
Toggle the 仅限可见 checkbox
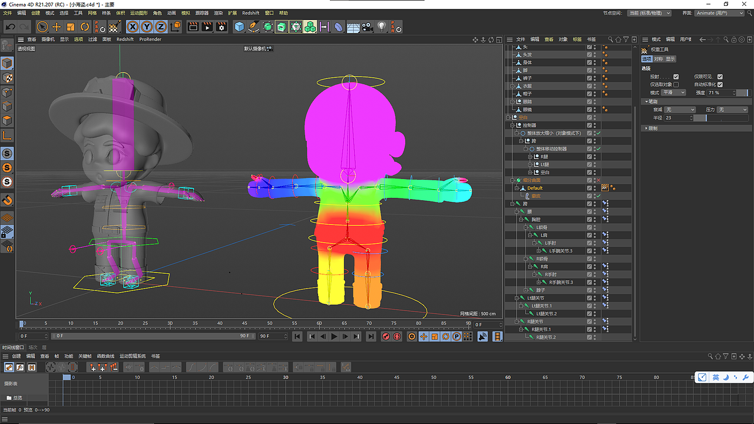tap(720, 77)
